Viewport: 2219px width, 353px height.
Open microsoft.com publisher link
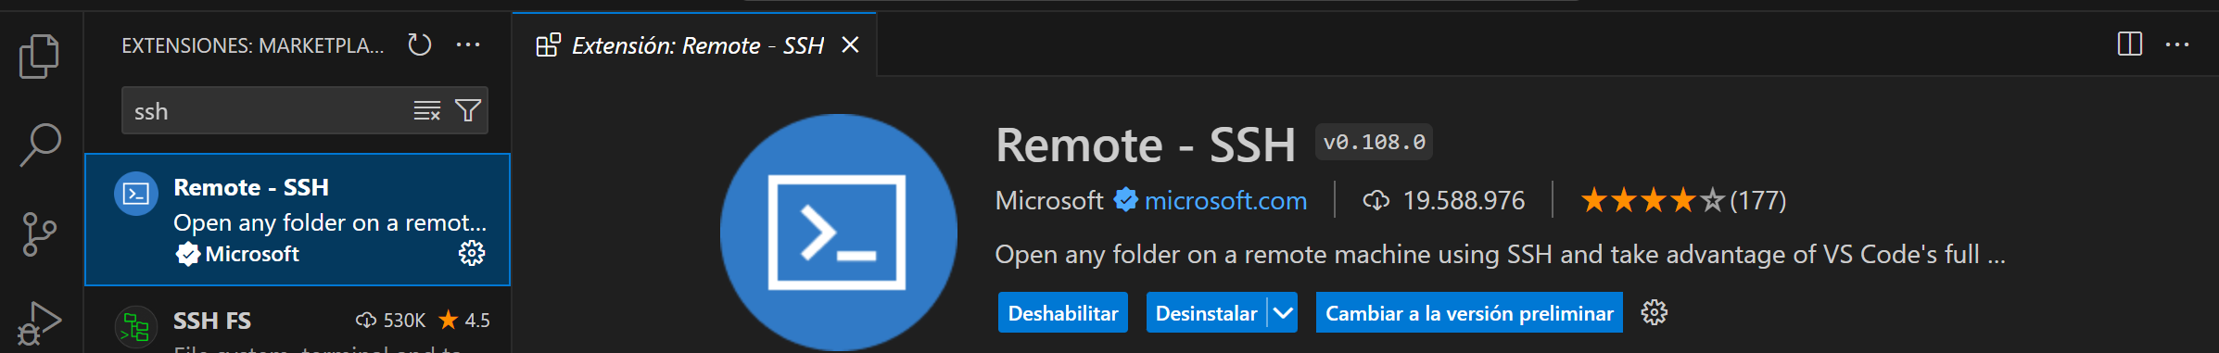[1225, 200]
